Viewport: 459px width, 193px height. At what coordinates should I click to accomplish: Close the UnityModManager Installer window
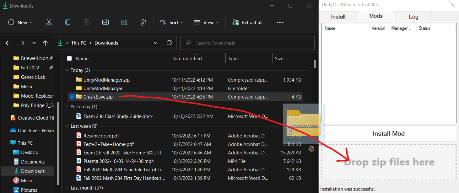pos(452,5)
